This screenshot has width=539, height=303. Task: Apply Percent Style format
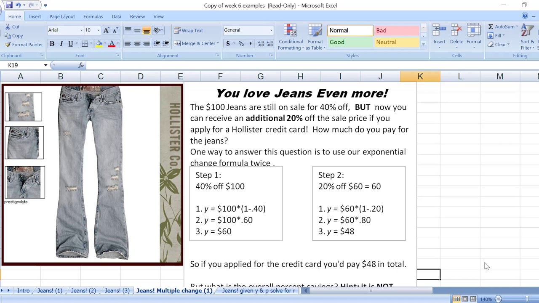point(241,43)
